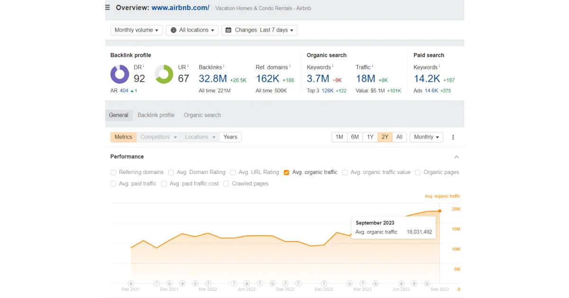Click the green UR donut chart

tap(164, 74)
